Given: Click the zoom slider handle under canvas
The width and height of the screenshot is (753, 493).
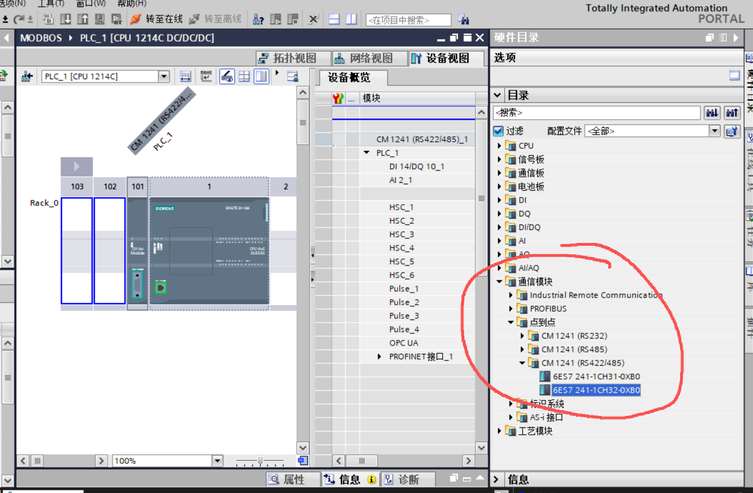Looking at the screenshot, I should click(x=260, y=461).
